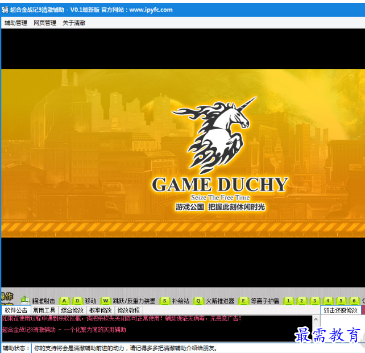Select the 双击还原修改 tab
Screen dimensions: 365x353
coord(341,310)
